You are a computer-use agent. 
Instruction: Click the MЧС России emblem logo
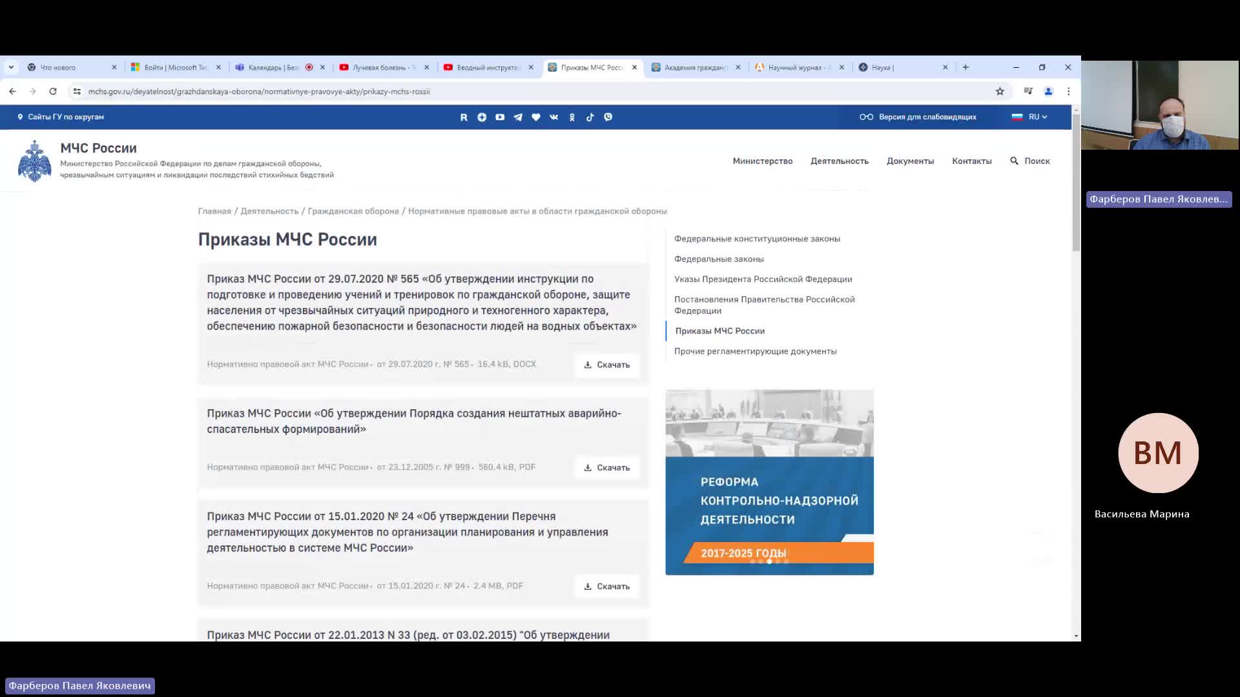pos(34,161)
